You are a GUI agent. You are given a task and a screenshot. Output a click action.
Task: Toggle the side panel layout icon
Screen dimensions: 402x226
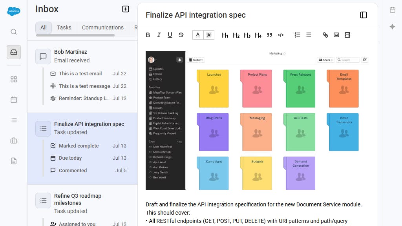[364, 15]
